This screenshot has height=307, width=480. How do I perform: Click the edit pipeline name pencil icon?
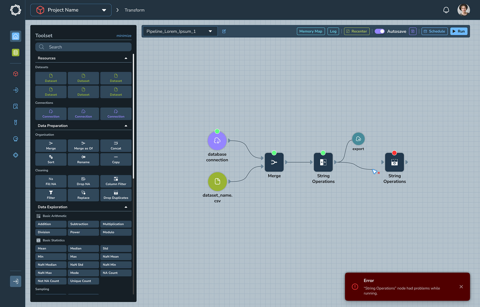(x=224, y=31)
